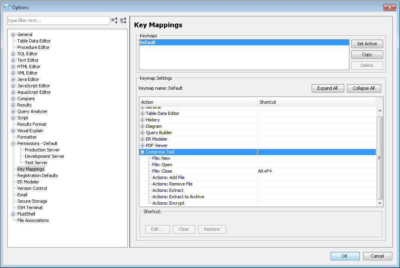Viewport: 400px width, 268px height.
Task: Open SSH Terminal options
Action: pos(30,208)
